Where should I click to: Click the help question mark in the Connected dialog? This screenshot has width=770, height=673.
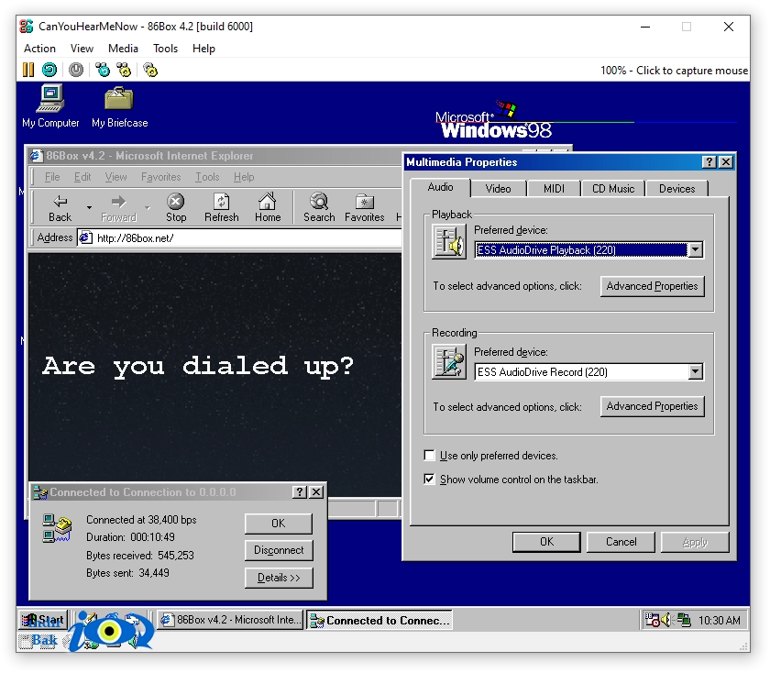pyautogui.click(x=300, y=492)
